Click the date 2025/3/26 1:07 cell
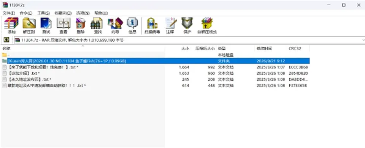Image resolution: width=365 pixels, height=148 pixels. (271, 67)
